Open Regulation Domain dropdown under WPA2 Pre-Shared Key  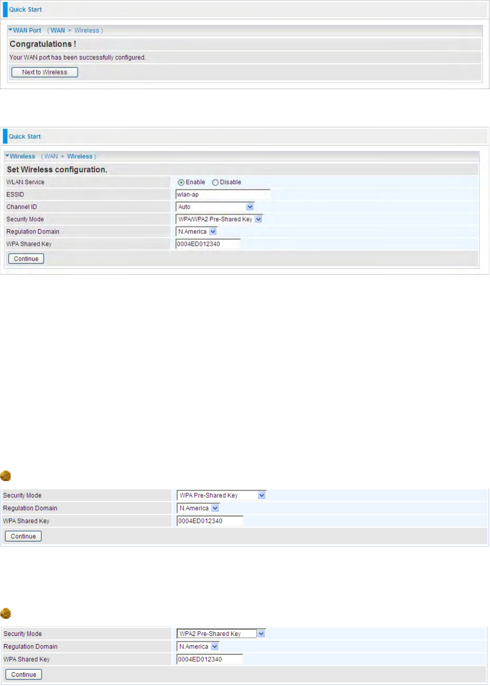pyautogui.click(x=197, y=646)
